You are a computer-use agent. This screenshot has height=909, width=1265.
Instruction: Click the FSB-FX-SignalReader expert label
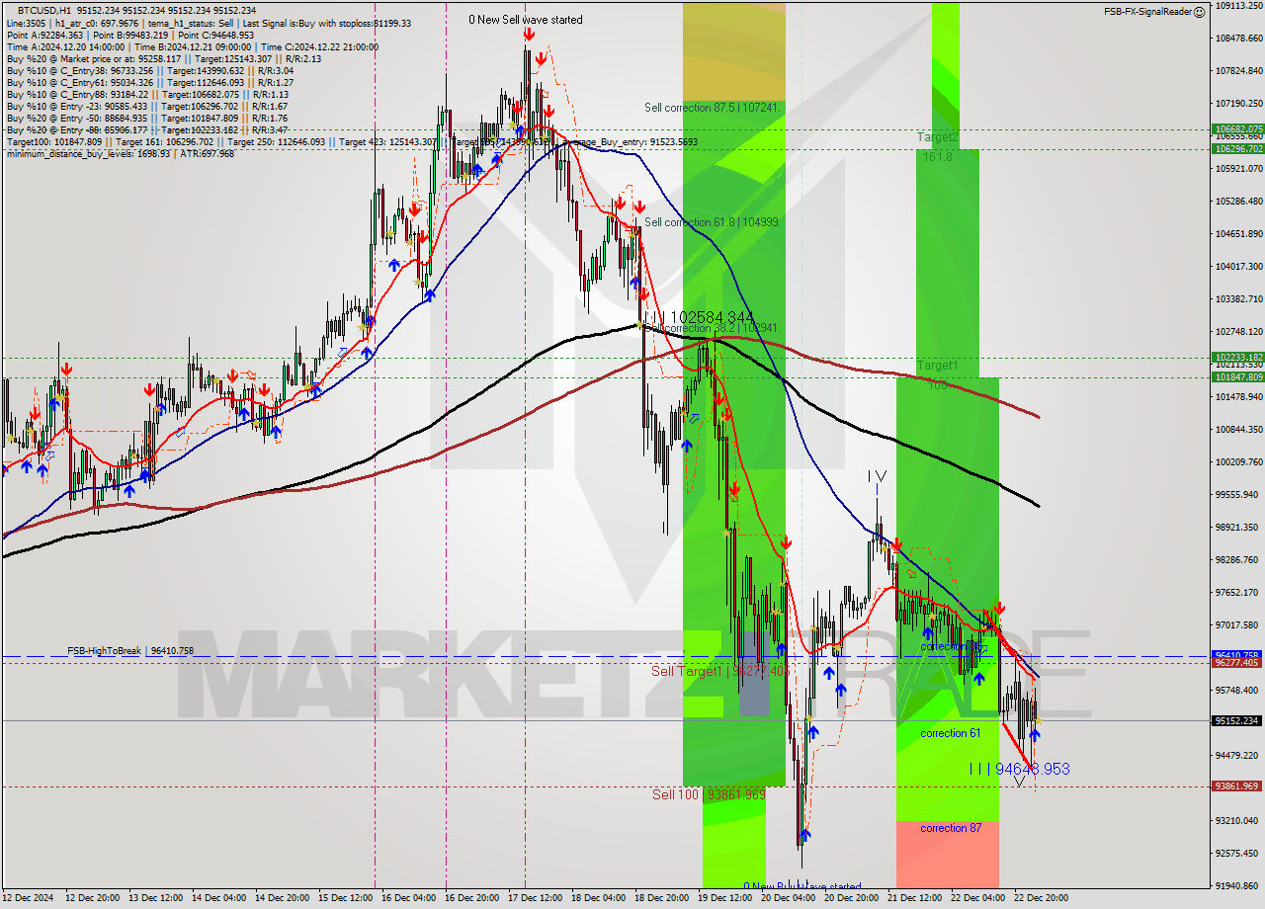[x=1147, y=12]
